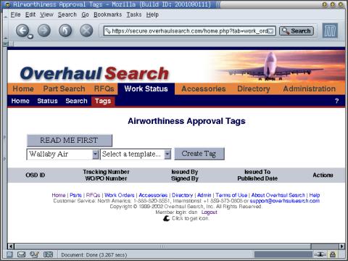Open the Tasks menu
Image resolution: width=348 pixels, height=261 pixels.
tap(134, 14)
